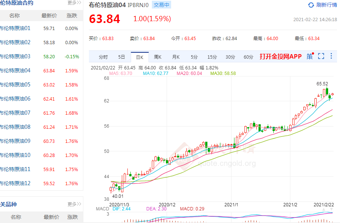This screenshot has width=340, height=223.
Task: Click the 1.68% change for 原油07
Action: coord(71,113)
